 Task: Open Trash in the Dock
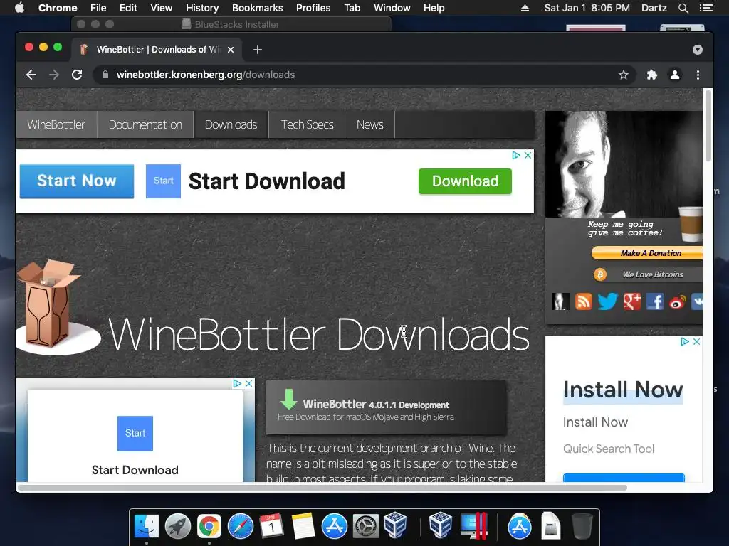tap(582, 526)
